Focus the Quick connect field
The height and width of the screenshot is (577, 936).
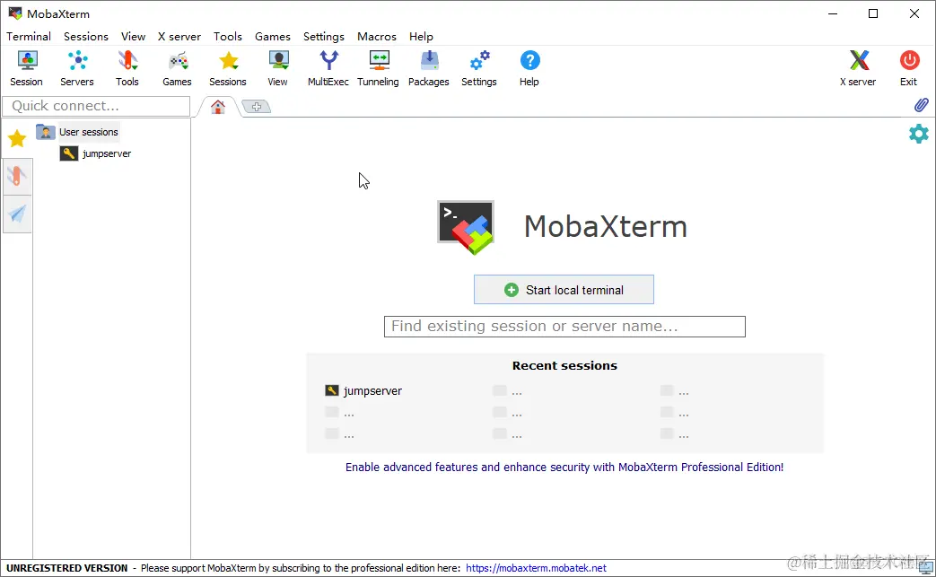pyautogui.click(x=96, y=106)
